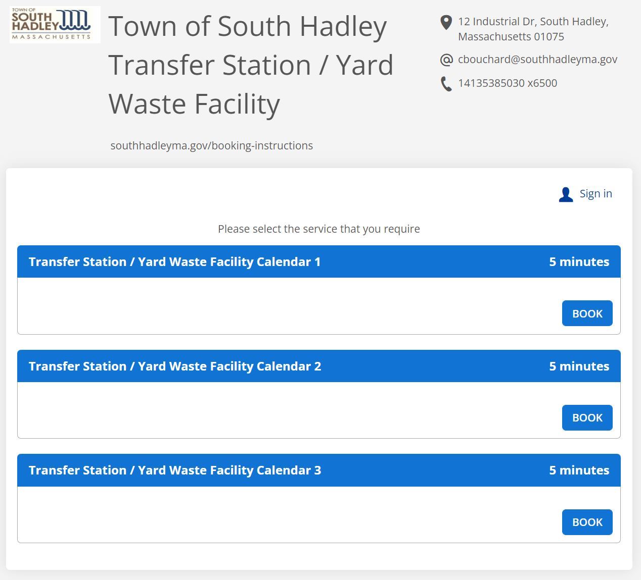
Task: Select the Calendar 2 service header
Action: 175,366
